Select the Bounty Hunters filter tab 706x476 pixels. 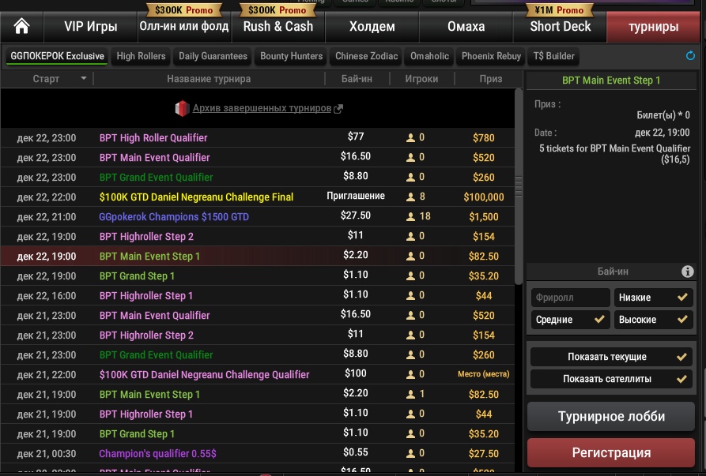[x=291, y=56]
